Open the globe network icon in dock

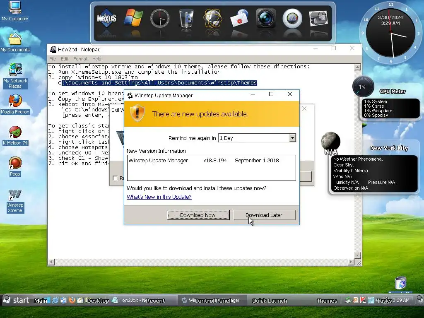[213, 18]
